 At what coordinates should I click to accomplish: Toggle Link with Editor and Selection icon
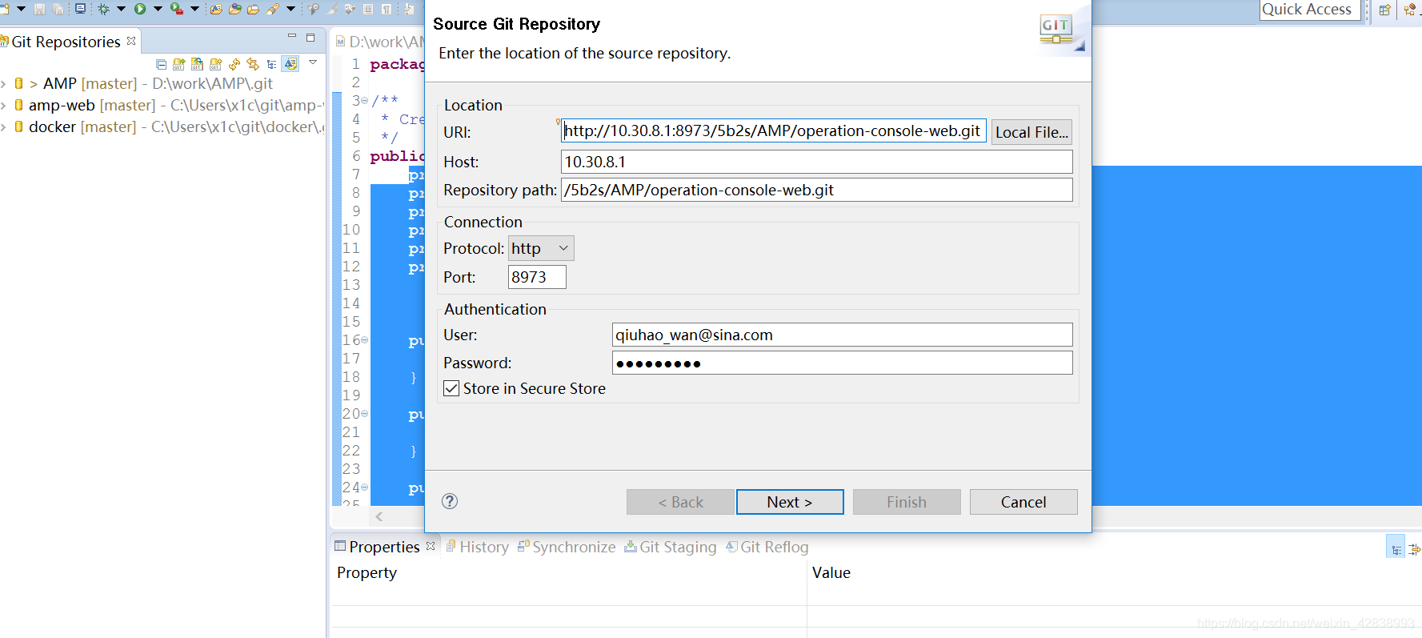[253, 64]
